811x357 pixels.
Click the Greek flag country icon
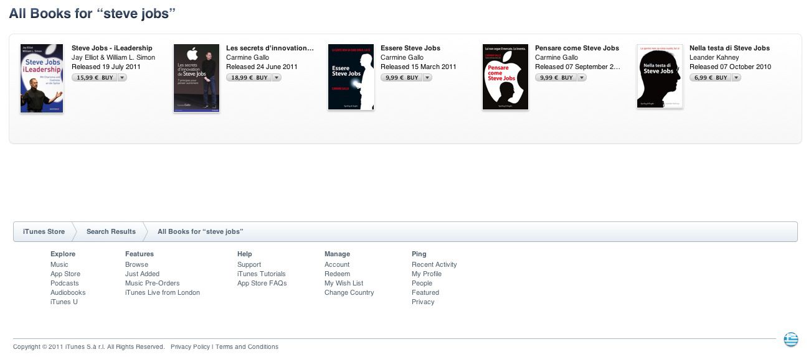tap(790, 340)
